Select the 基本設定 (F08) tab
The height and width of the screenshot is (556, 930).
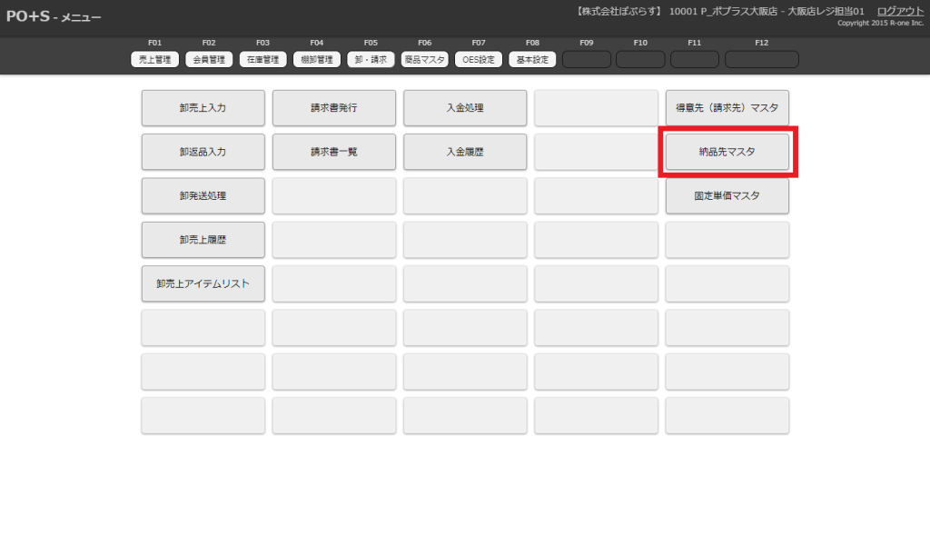click(532, 60)
